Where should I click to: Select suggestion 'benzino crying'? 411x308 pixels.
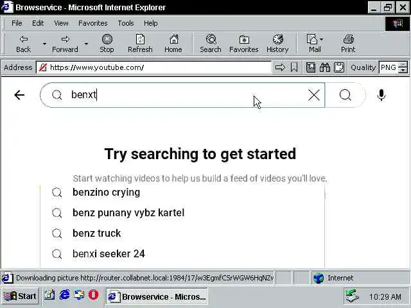point(182,193)
